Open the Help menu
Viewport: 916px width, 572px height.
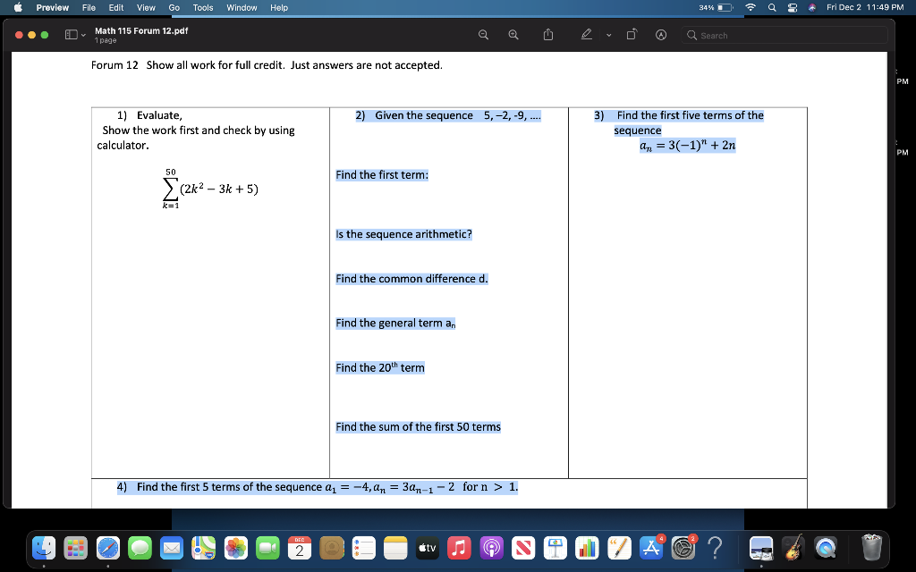click(x=279, y=7)
